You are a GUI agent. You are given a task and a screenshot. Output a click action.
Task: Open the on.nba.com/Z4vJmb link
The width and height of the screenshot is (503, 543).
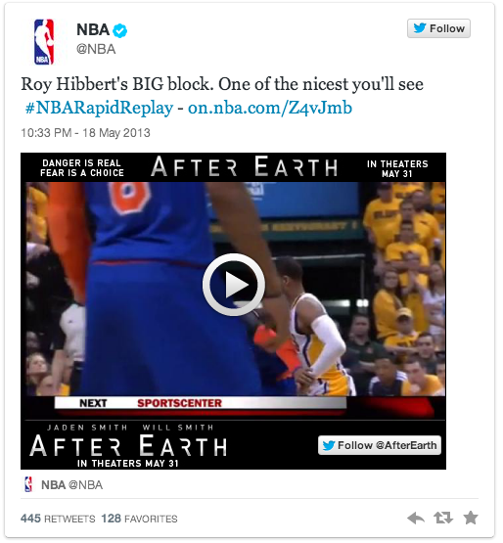click(x=270, y=108)
